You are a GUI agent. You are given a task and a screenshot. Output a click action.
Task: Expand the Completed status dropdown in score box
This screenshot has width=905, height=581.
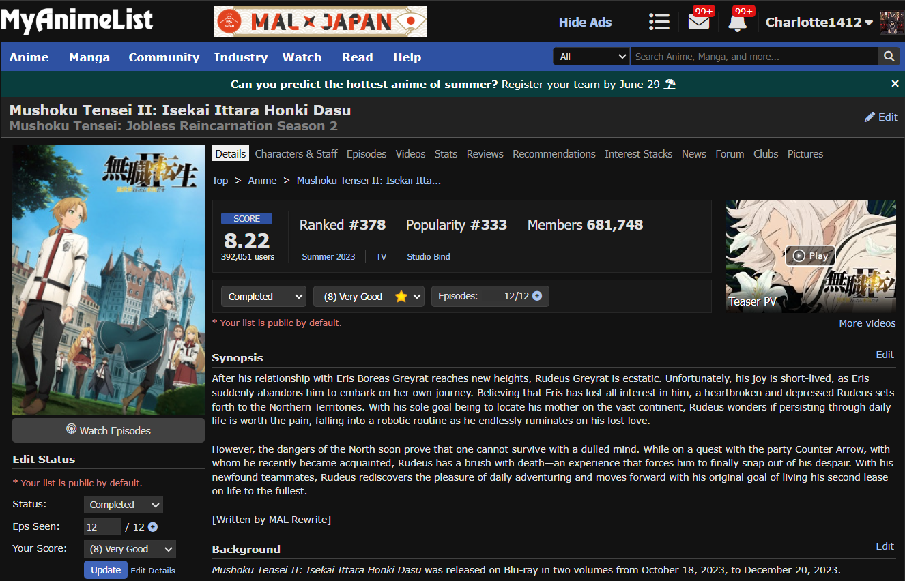point(263,297)
